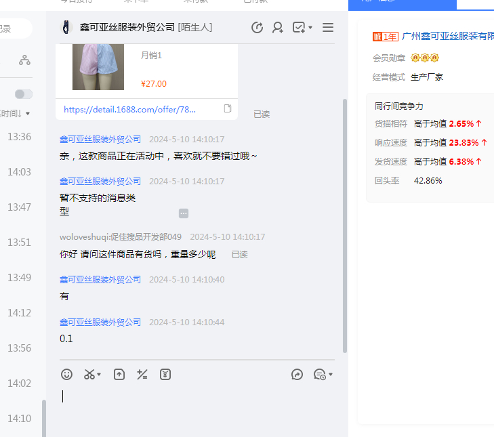
Task: Open the emoji picker
Action: point(66,374)
